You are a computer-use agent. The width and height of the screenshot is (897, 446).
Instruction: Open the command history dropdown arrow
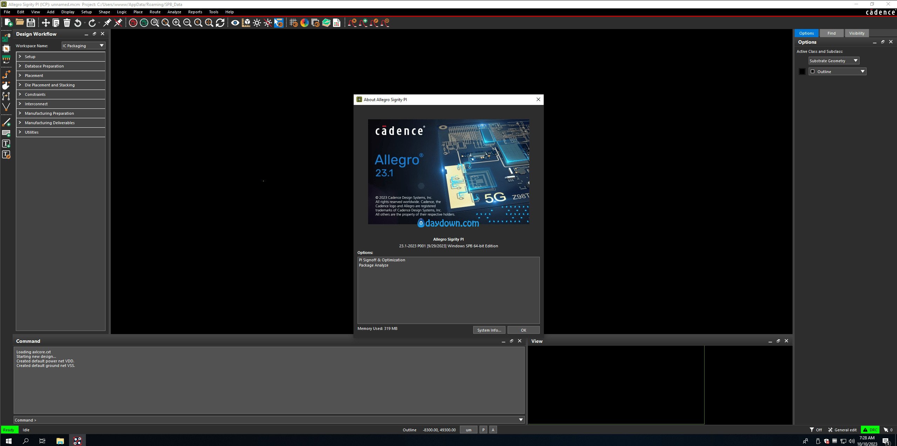pos(521,420)
